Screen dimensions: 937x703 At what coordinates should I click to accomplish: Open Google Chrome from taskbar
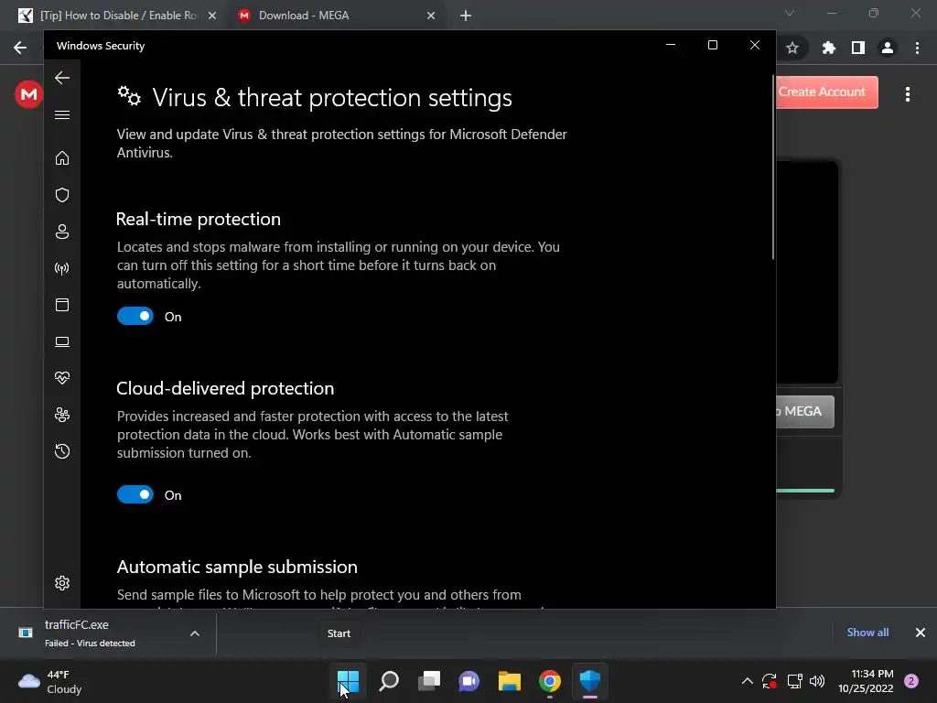(550, 681)
